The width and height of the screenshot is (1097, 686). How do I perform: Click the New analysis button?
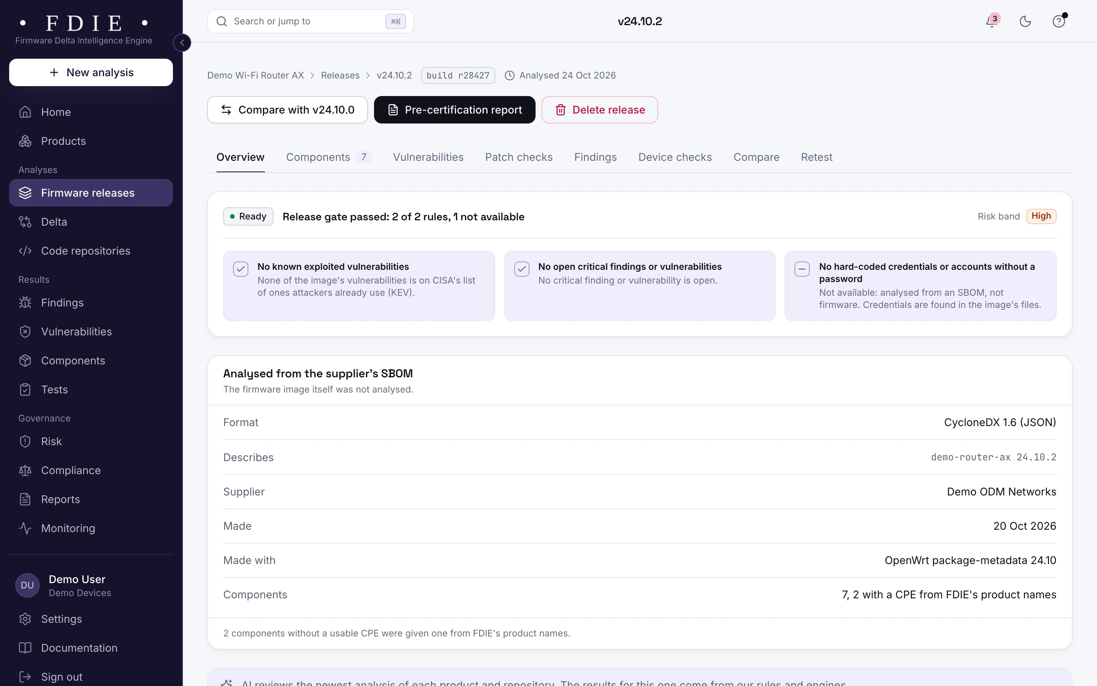(91, 72)
